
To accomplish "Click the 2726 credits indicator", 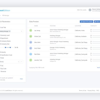I will tap(82, 10).
